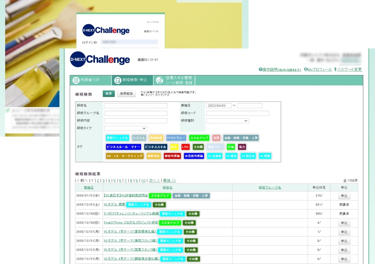Go to results page 10
The width and height of the screenshot is (375, 264).
click(143, 181)
